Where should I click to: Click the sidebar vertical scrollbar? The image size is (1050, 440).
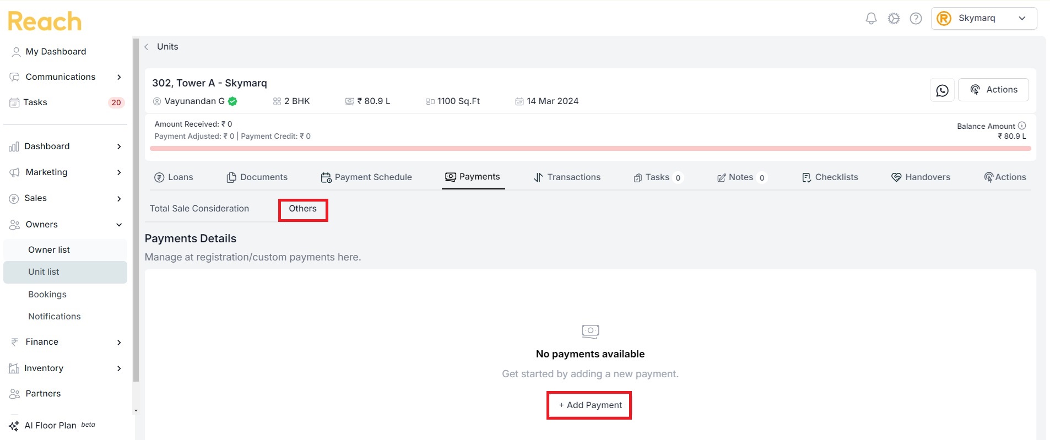click(x=136, y=209)
